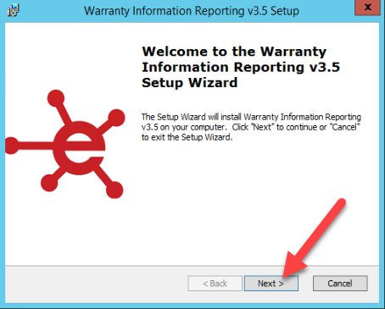Image resolution: width=385 pixels, height=309 pixels.
Task: Select the 'Welcome to the Warranty Information Reporting' heading
Action: [x=241, y=67]
